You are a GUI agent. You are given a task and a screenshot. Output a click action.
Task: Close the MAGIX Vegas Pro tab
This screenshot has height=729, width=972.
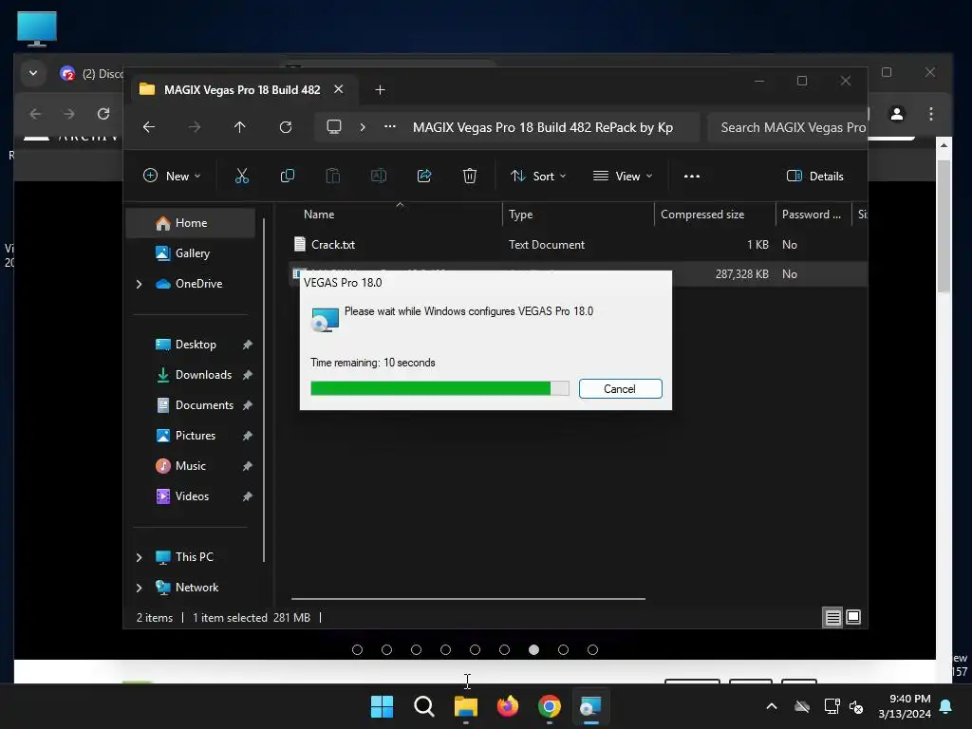[x=339, y=89]
